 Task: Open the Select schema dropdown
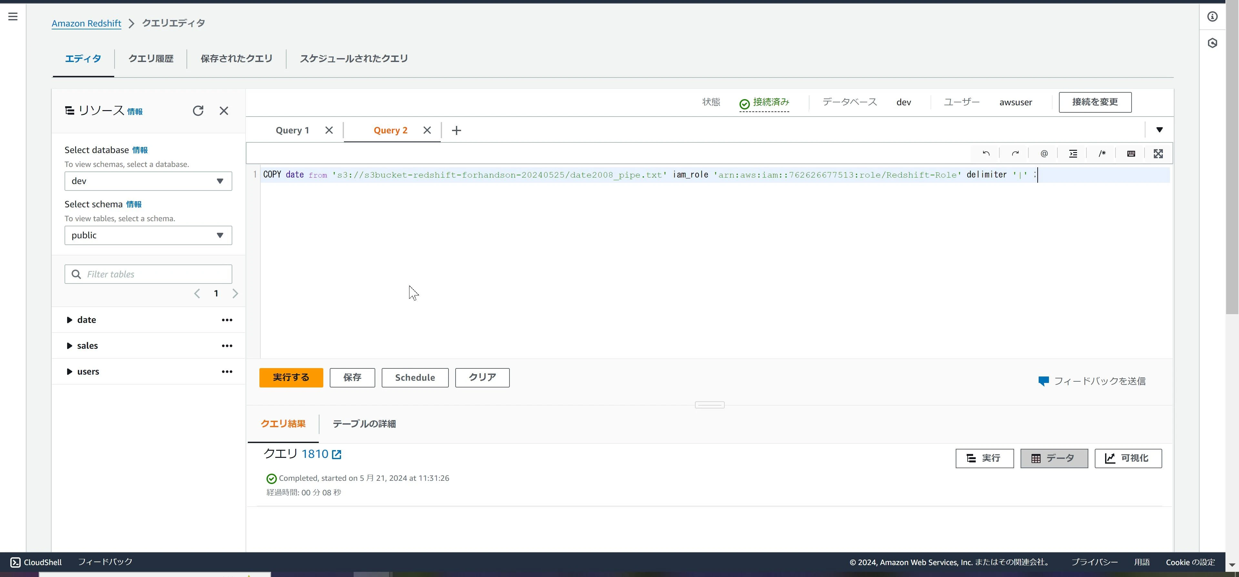148,235
